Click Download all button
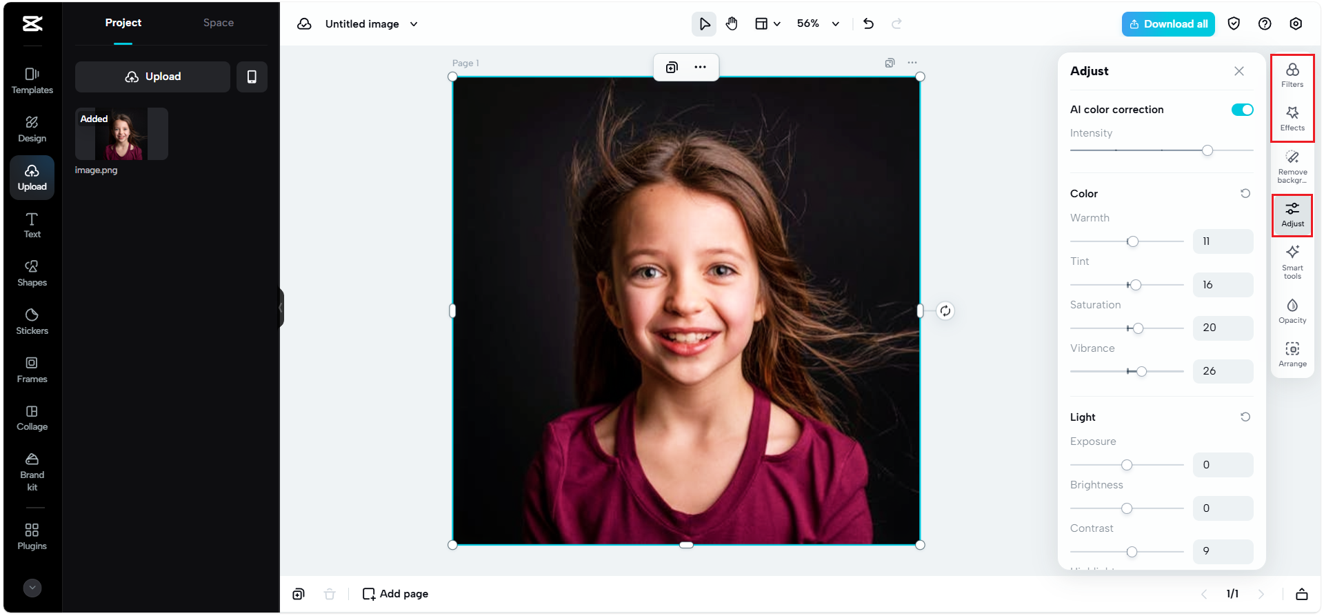Image resolution: width=1324 pixels, height=616 pixels. click(x=1168, y=24)
